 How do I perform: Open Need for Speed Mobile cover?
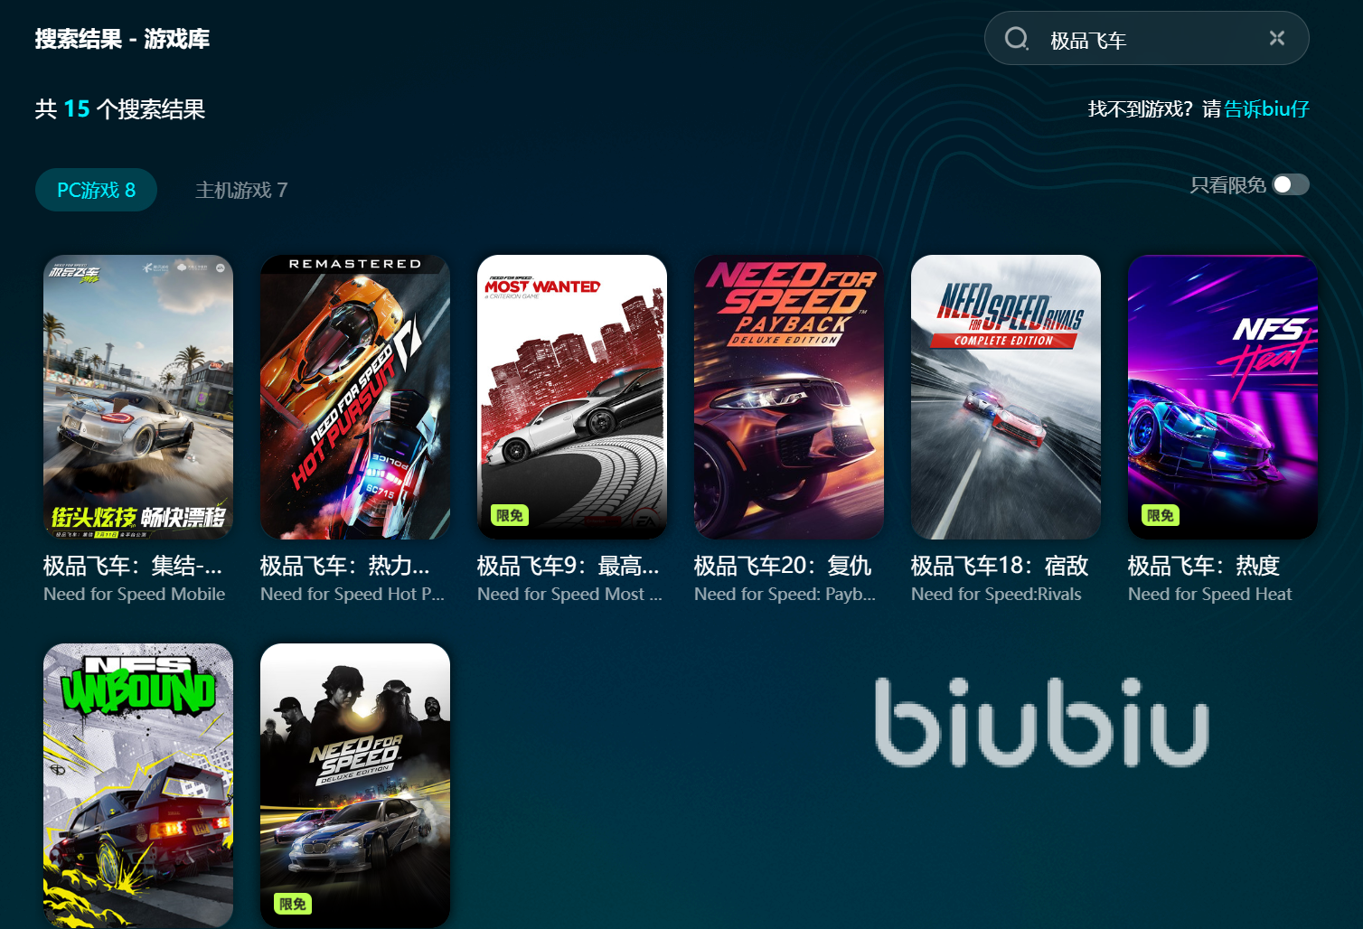point(138,397)
